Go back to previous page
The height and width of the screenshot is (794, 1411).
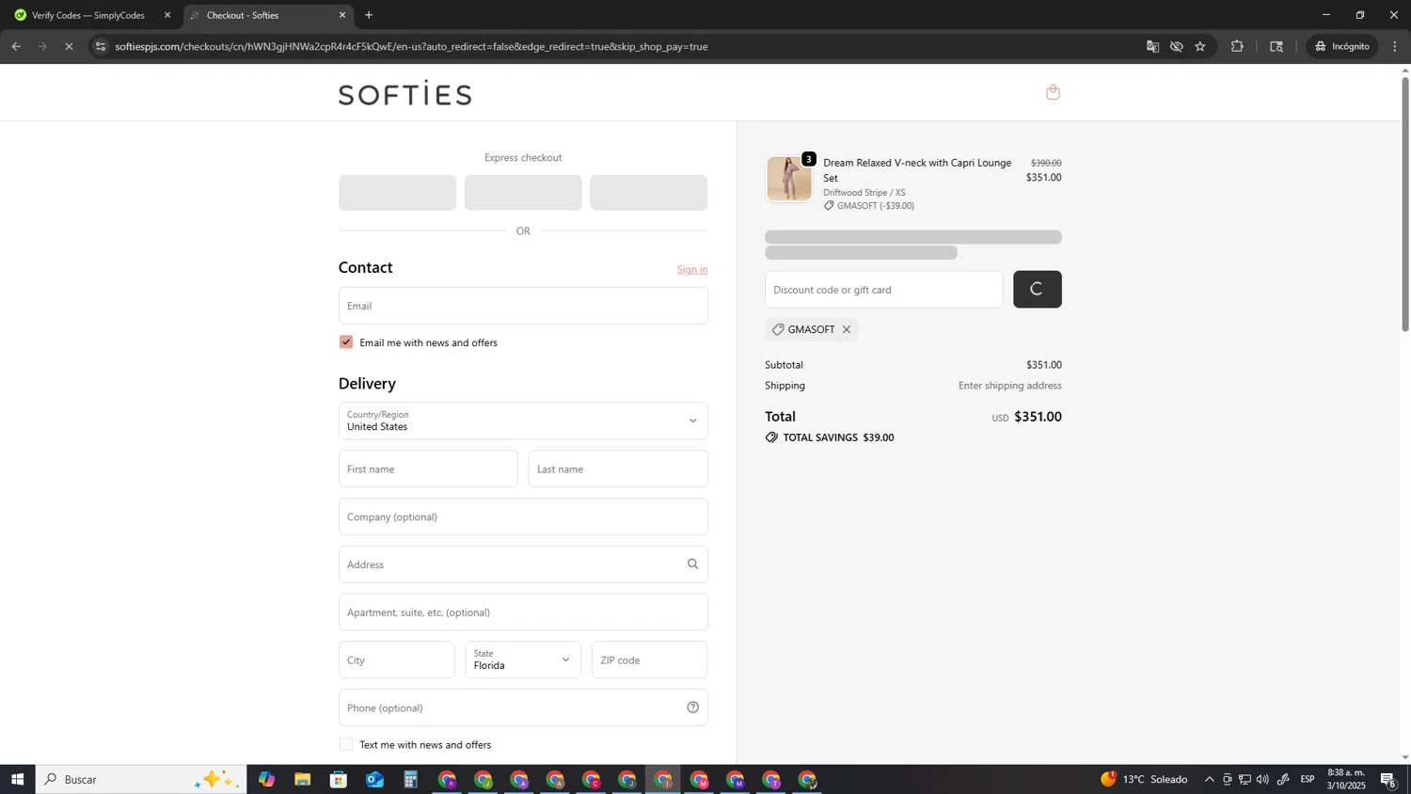[x=16, y=46]
